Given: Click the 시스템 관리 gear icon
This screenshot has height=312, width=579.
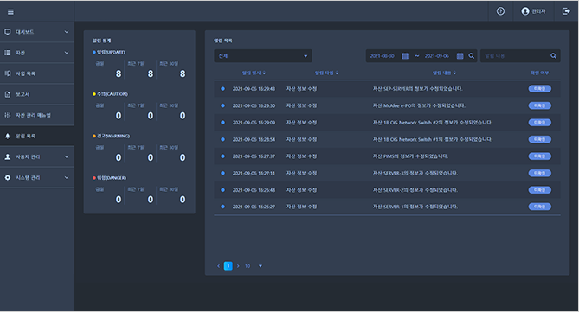Looking at the screenshot, I should click(8, 177).
